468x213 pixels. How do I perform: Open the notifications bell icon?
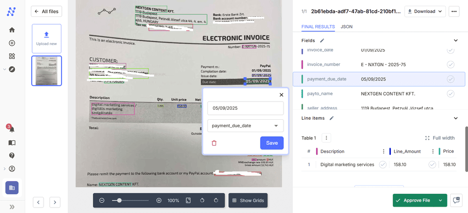pos(12,129)
